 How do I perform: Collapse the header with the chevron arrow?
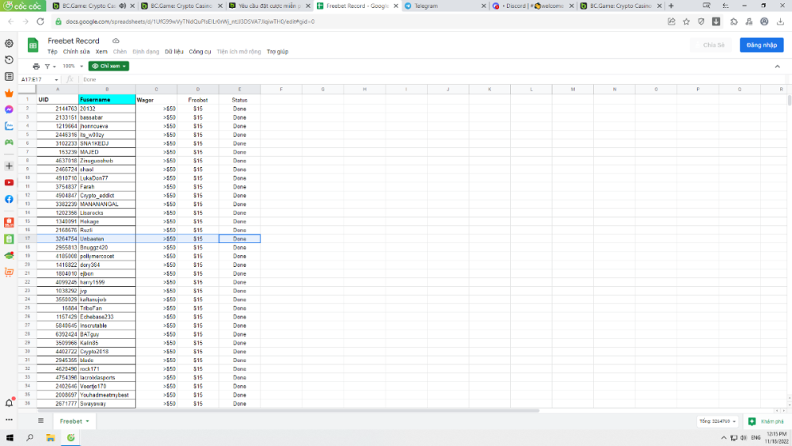777,67
